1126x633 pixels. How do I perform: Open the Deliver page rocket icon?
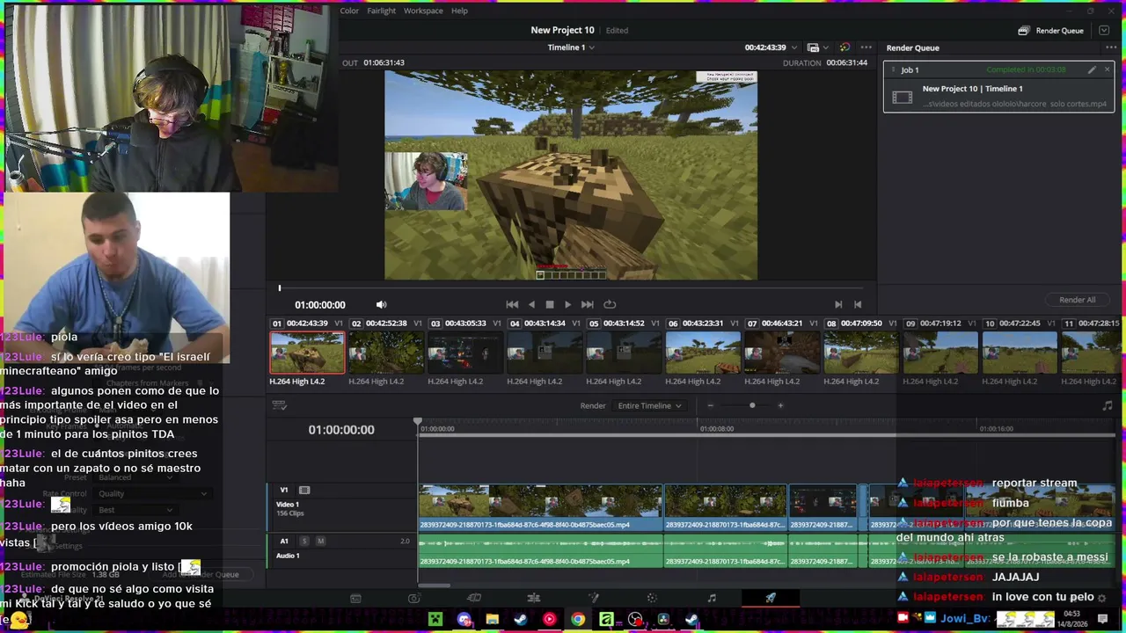771,598
